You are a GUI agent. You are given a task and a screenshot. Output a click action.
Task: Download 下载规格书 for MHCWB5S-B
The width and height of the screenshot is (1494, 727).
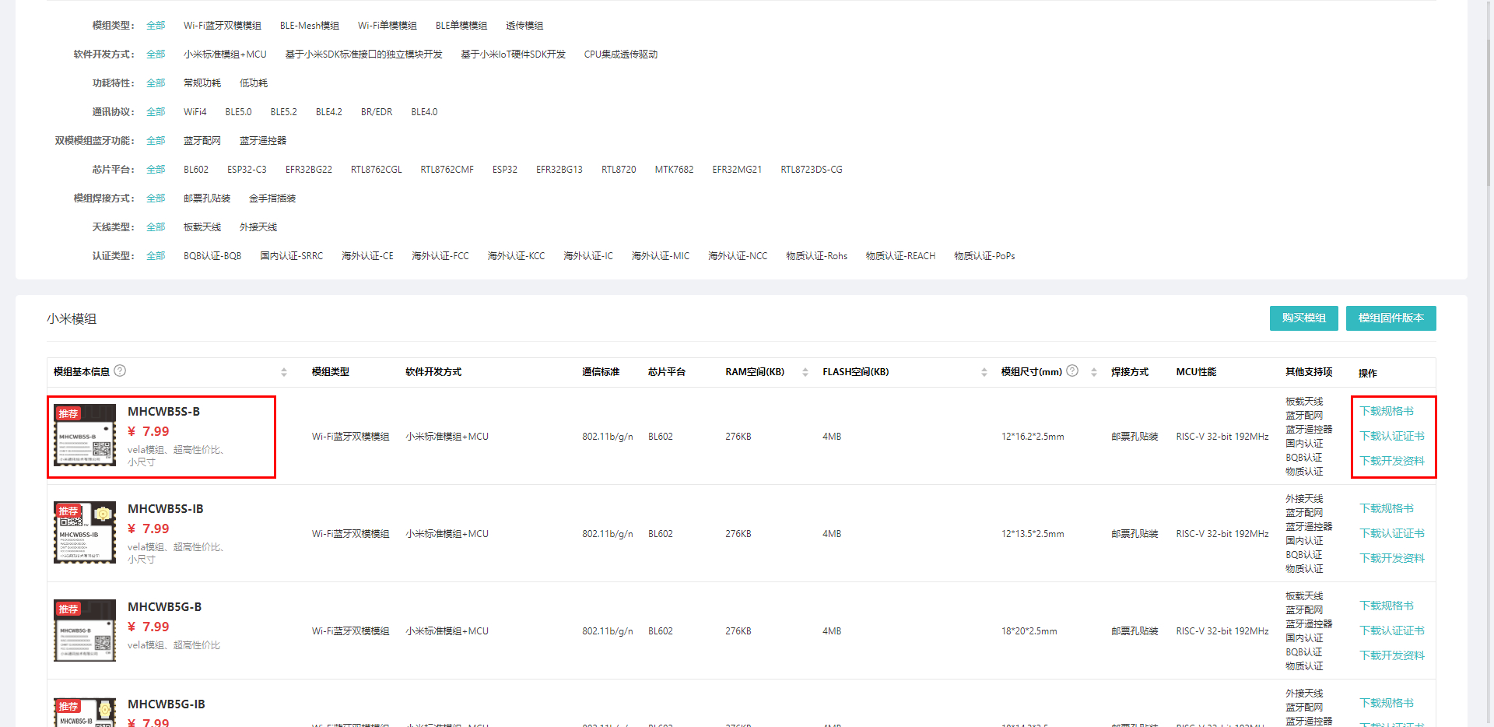pos(1386,411)
